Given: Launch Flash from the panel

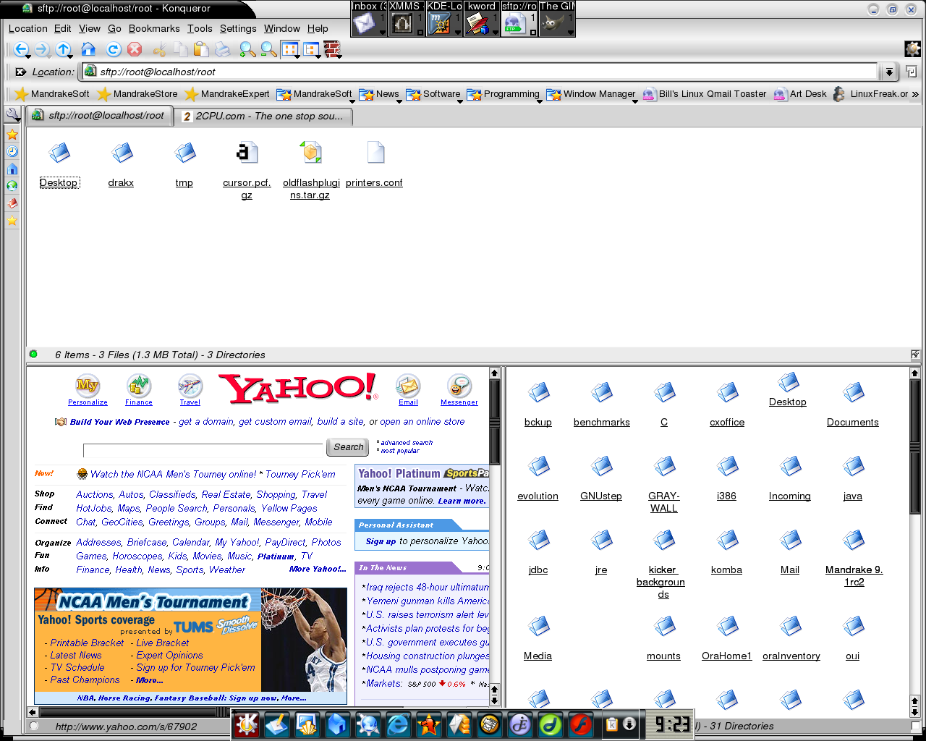Looking at the screenshot, I should (581, 724).
